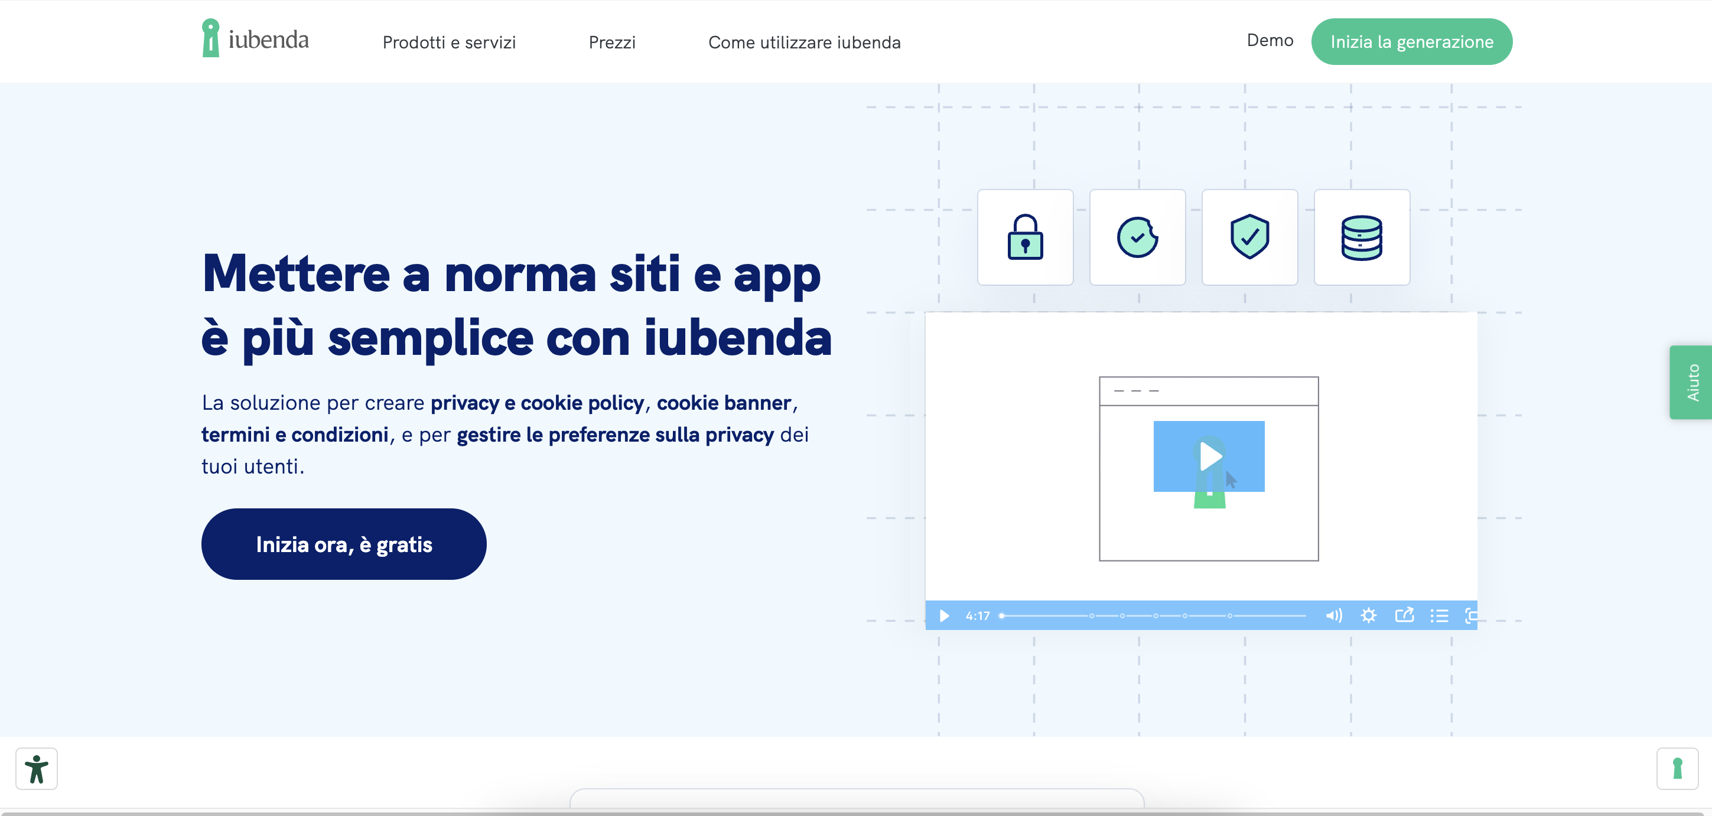Click the iubenda logo

(x=255, y=39)
